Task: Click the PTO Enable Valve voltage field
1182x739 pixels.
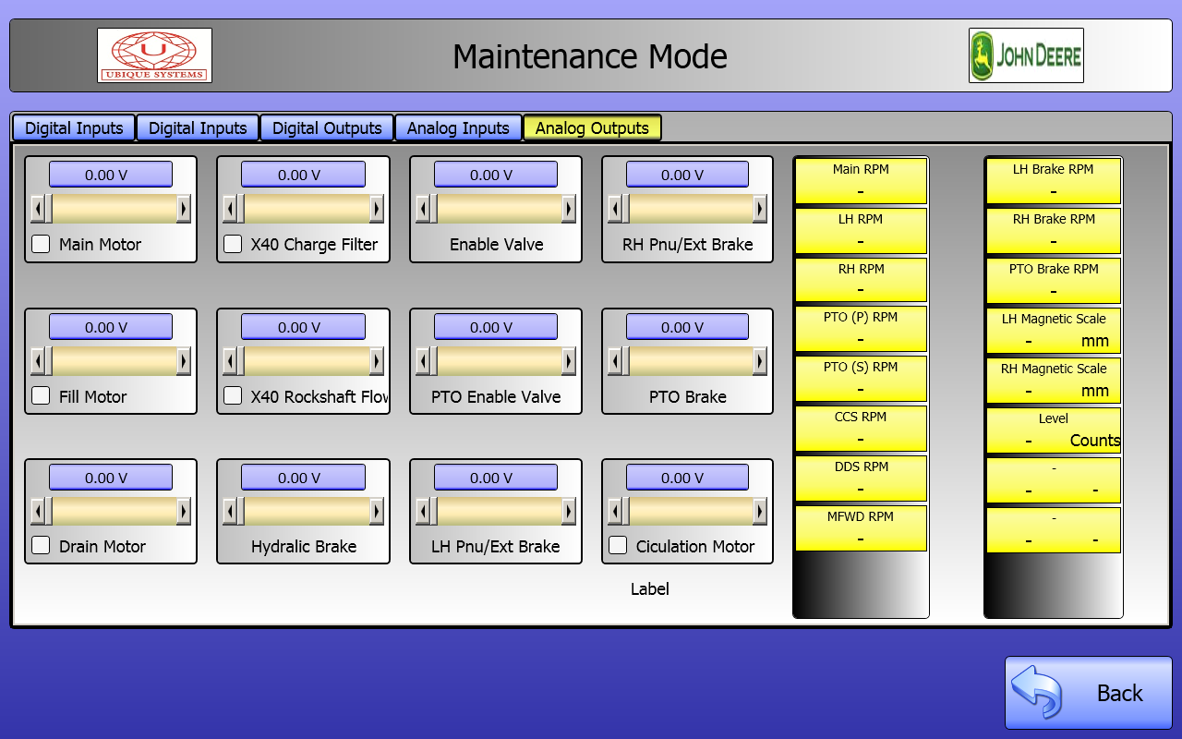Action: (x=495, y=327)
